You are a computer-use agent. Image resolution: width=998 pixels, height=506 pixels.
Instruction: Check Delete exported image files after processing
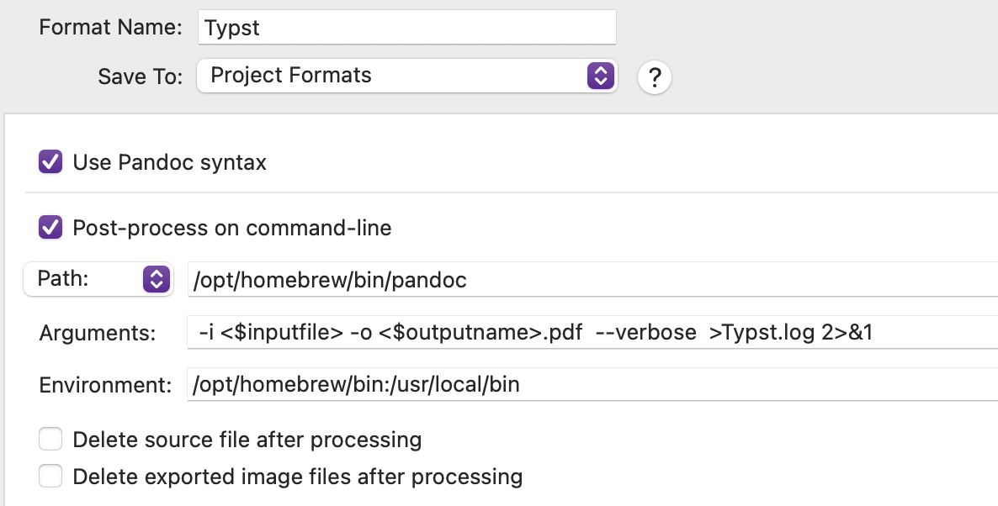pyautogui.click(x=50, y=477)
